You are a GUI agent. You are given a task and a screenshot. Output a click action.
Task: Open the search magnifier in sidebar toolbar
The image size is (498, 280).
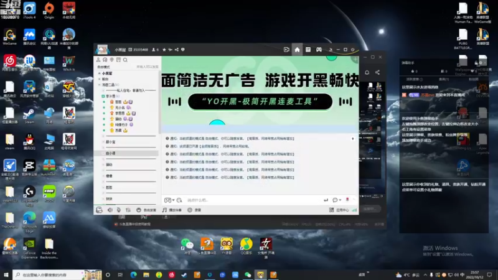tap(126, 60)
